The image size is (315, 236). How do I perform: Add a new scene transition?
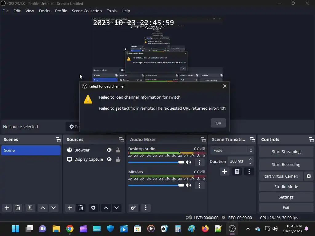(x=224, y=171)
